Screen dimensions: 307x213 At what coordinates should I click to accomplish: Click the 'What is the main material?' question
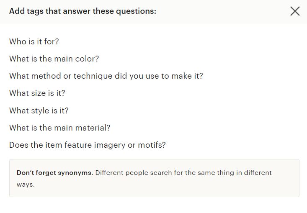coord(59,128)
